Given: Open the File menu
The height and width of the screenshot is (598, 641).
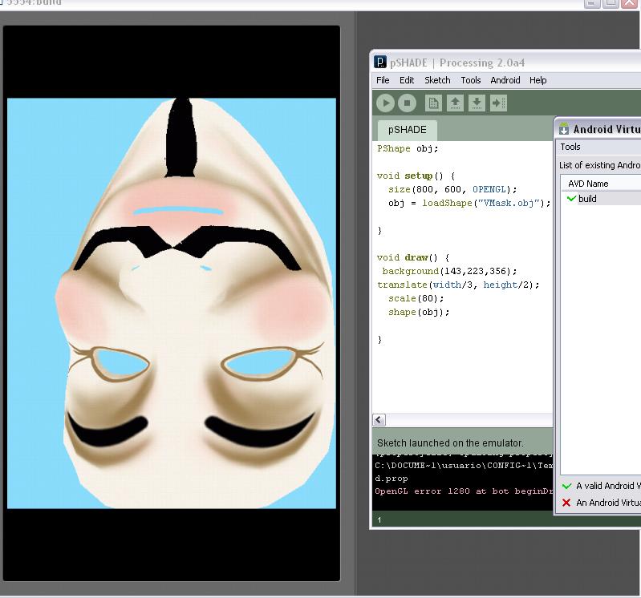Looking at the screenshot, I should pos(383,80).
